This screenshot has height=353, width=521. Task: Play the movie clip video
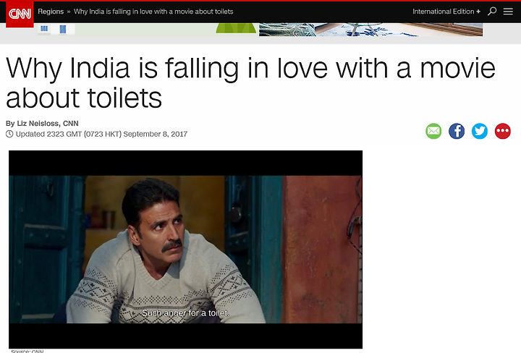(185, 250)
